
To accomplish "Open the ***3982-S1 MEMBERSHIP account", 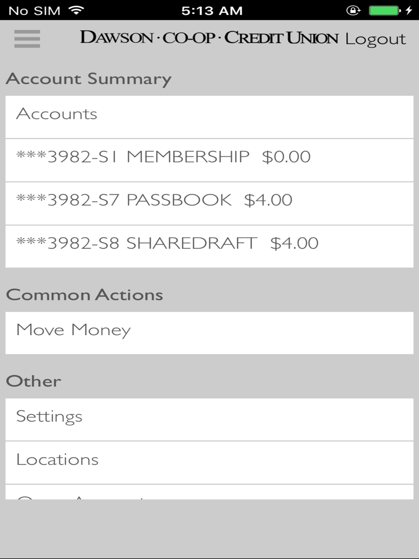I will click(209, 160).
